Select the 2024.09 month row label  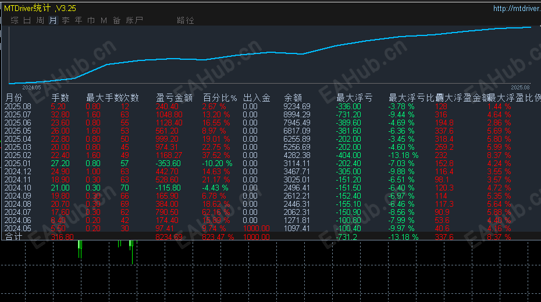17,196
